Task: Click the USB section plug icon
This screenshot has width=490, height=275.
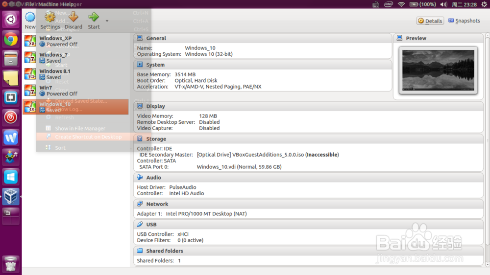Action: [x=140, y=224]
